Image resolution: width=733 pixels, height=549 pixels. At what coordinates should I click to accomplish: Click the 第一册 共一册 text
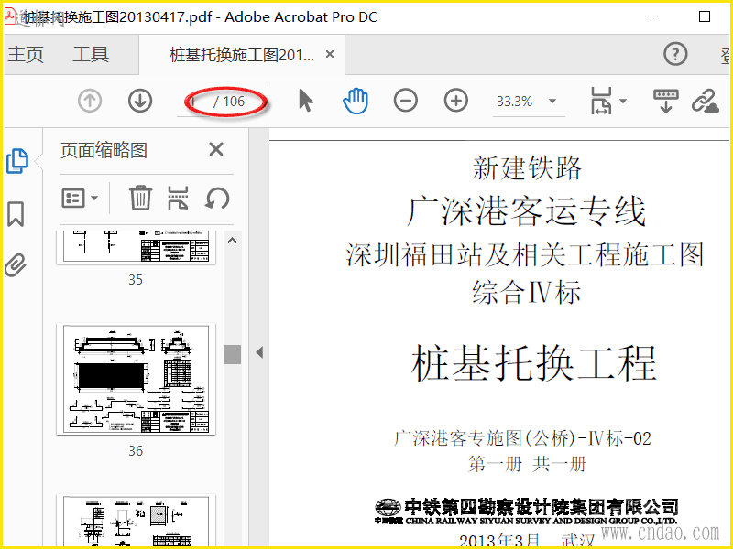coord(528,464)
